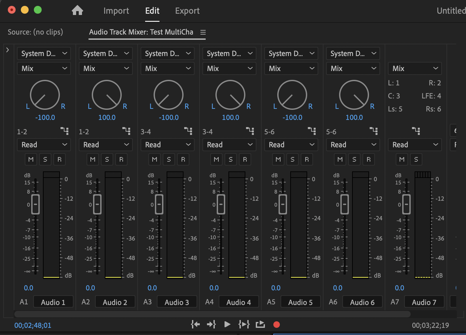The image size is (466, 335).
Task: Open System D... input dropdown on Audio 6
Action: tap(353, 53)
